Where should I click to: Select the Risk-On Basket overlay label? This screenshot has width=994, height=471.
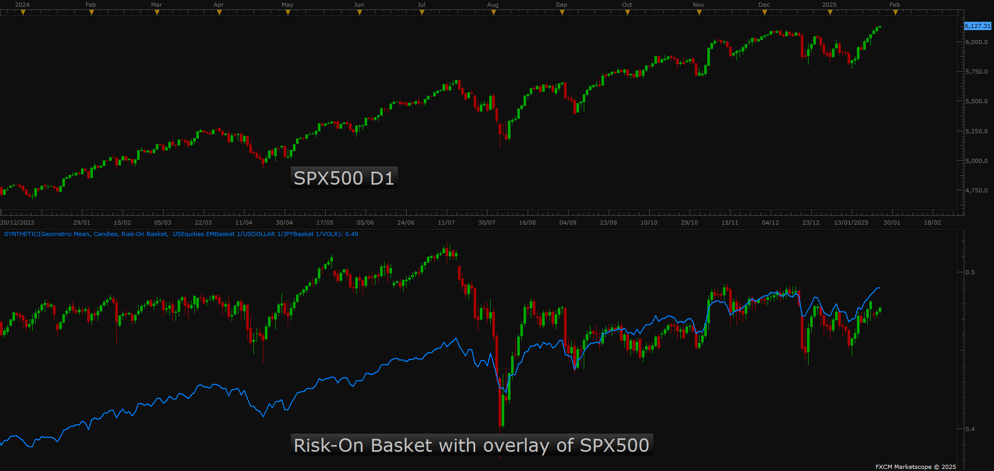point(472,445)
